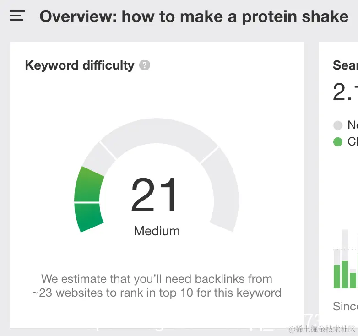Click the large gray top gauge segment

[x=159, y=138]
